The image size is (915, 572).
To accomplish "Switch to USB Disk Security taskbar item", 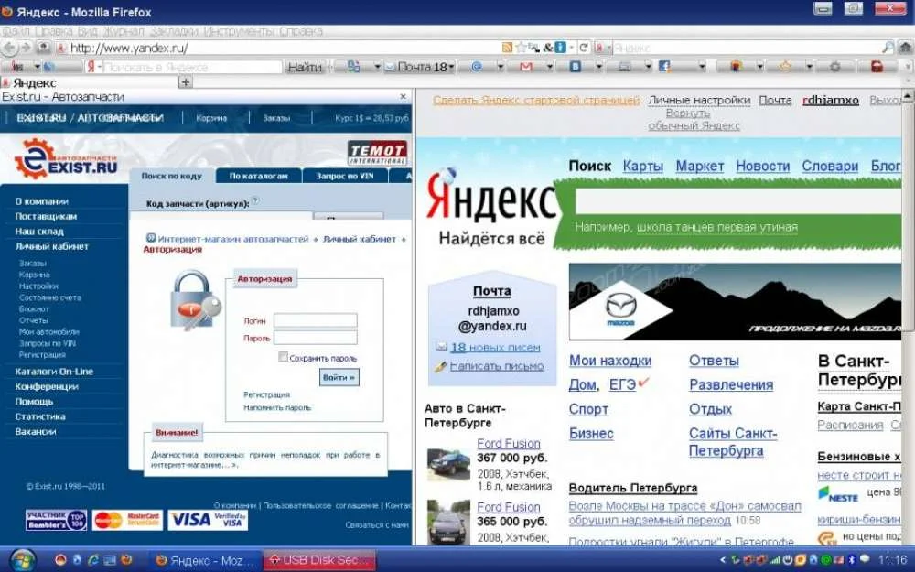I will coord(318,560).
